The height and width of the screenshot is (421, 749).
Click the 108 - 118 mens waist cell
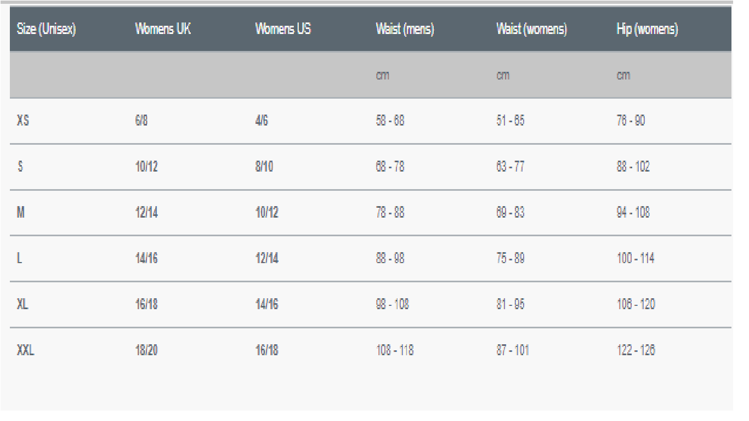395,351
